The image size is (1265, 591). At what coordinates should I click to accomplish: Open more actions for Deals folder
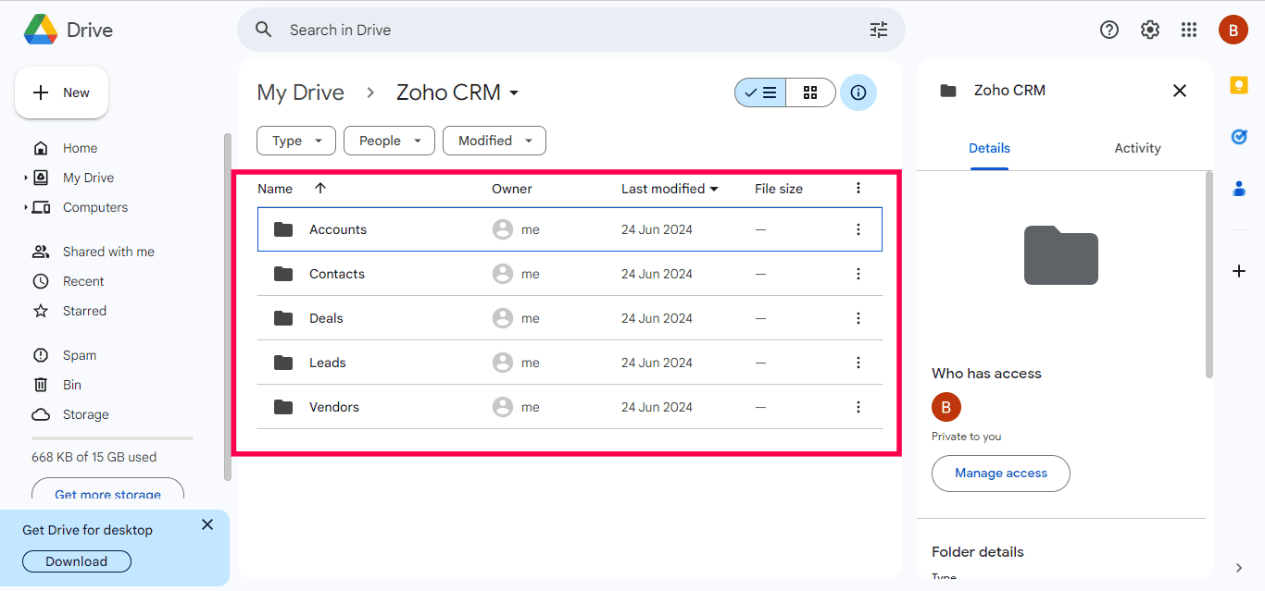click(x=858, y=318)
